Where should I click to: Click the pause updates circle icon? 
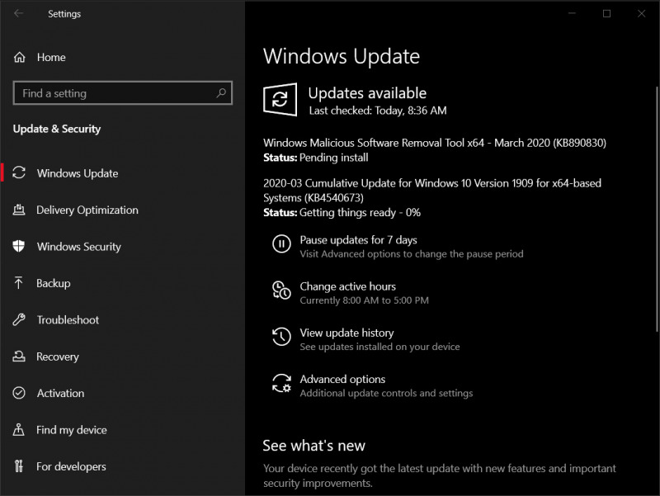tap(281, 243)
